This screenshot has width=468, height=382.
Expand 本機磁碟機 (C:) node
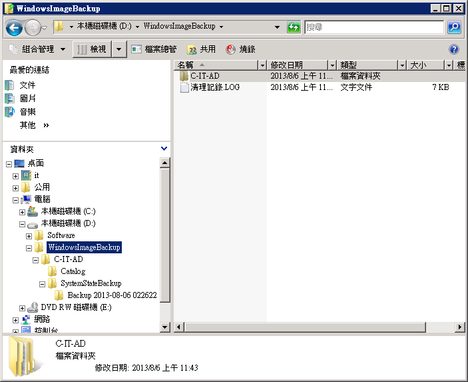point(22,212)
